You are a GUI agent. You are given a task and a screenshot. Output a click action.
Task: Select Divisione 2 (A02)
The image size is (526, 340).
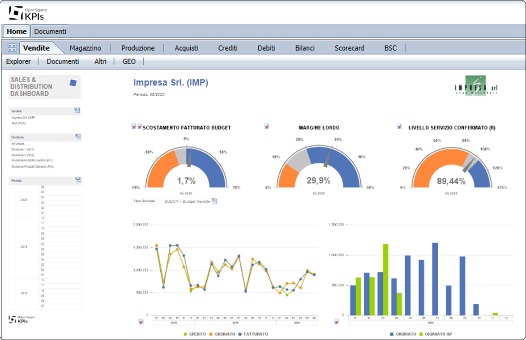22,155
